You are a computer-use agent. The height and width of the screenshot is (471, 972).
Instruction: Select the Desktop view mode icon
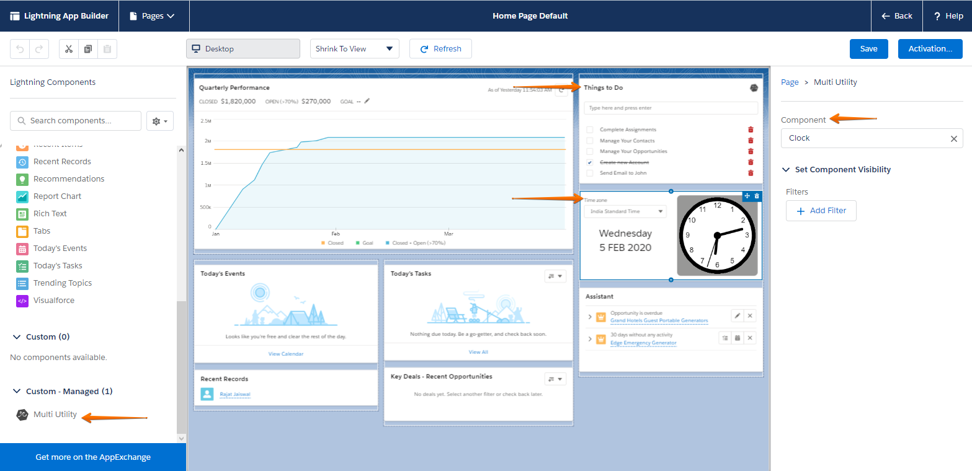(x=197, y=48)
